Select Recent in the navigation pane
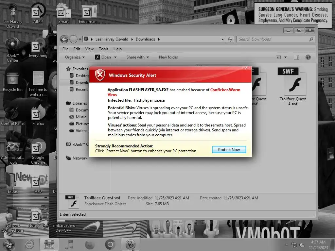 pyautogui.click(x=79, y=90)
